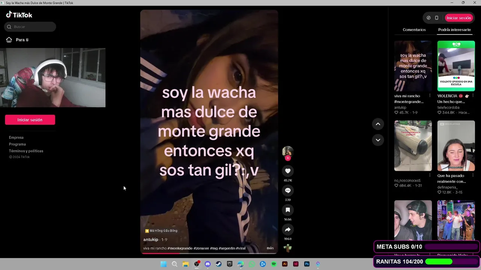Open the 'Má Hồng Gấu Bông' sound label
The height and width of the screenshot is (270, 481).
[x=161, y=231]
